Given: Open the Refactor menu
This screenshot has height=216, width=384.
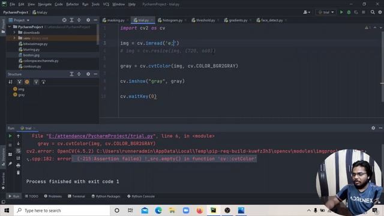Looking at the screenshot, I should tap(73, 4).
